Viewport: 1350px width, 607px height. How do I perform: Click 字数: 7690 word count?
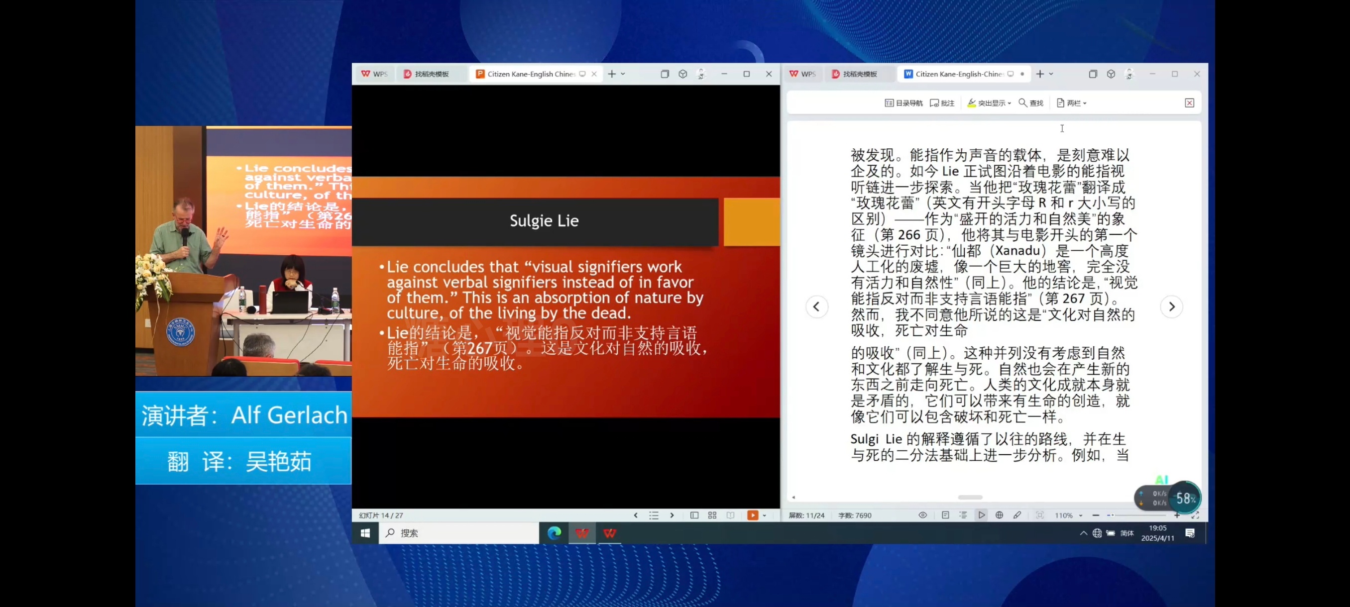[x=855, y=516]
